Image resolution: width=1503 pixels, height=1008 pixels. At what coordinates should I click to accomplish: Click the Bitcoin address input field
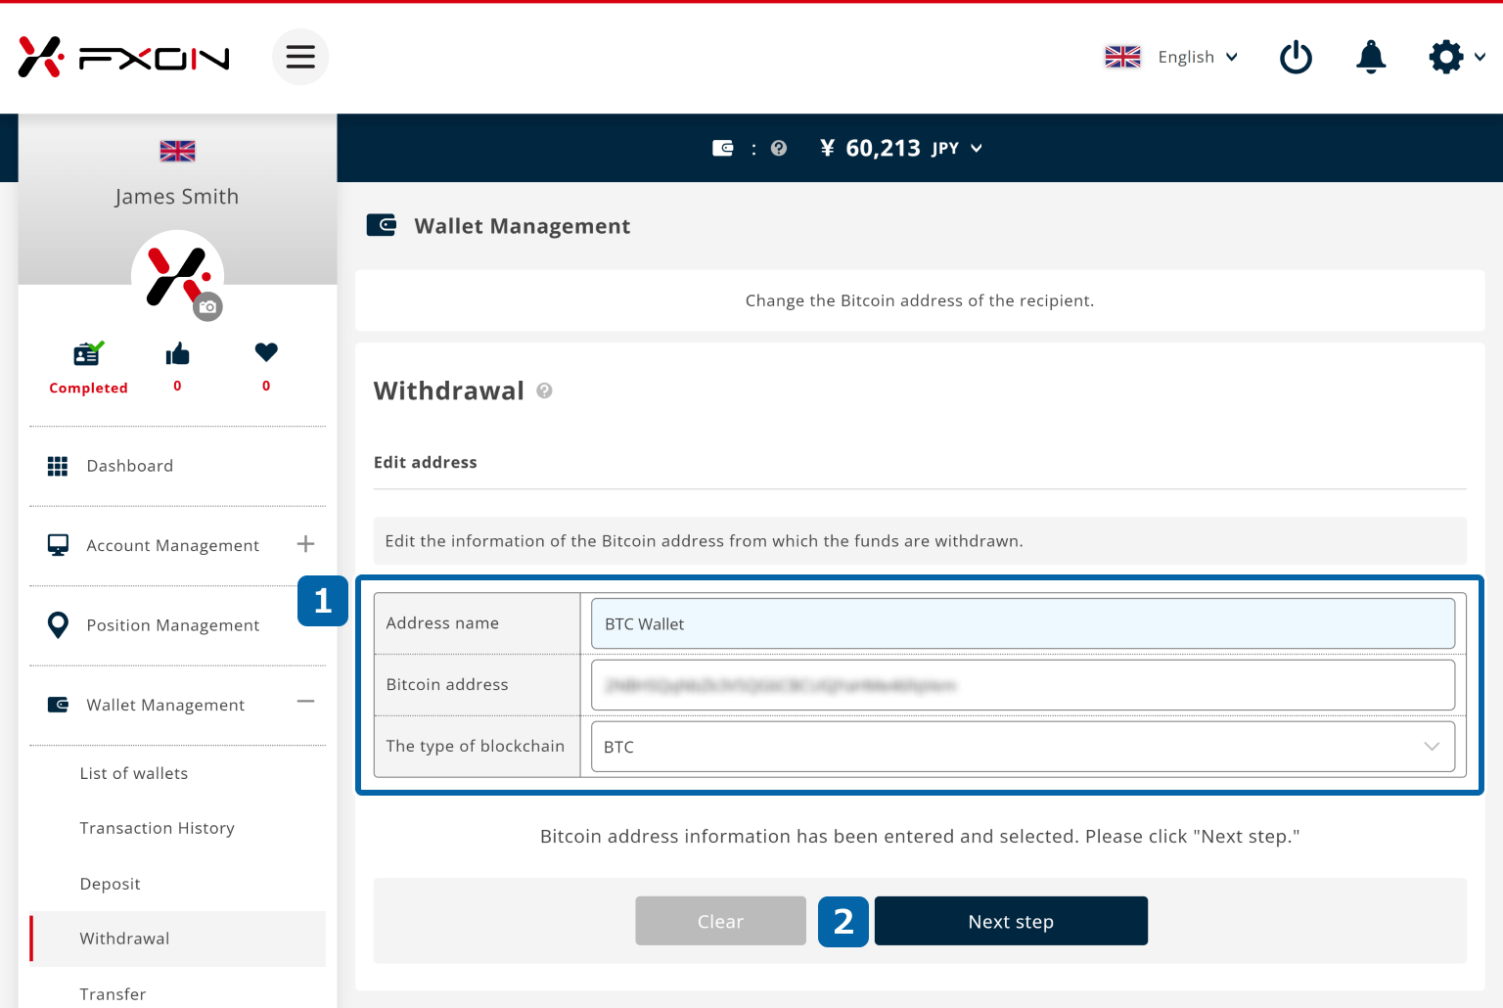pyautogui.click(x=1023, y=685)
